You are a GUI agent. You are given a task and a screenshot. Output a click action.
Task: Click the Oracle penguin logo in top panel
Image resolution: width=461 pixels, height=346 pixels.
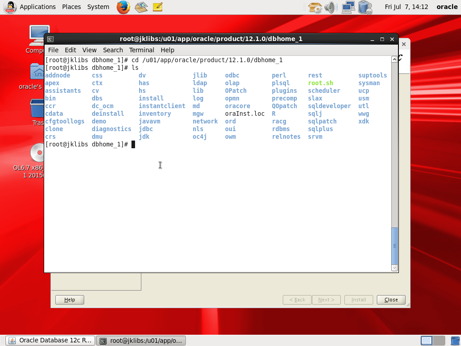[x=10, y=7]
